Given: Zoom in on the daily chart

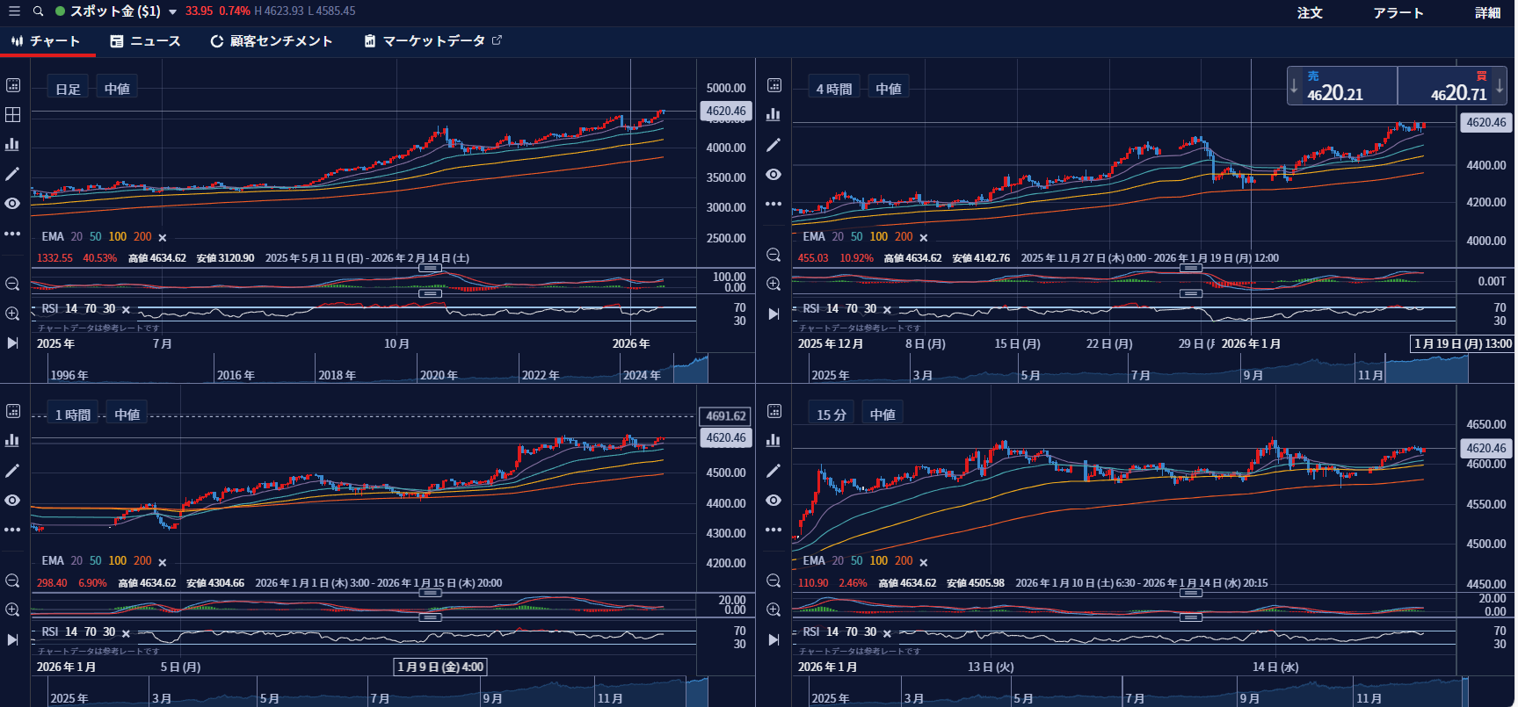Looking at the screenshot, I should click(x=13, y=314).
